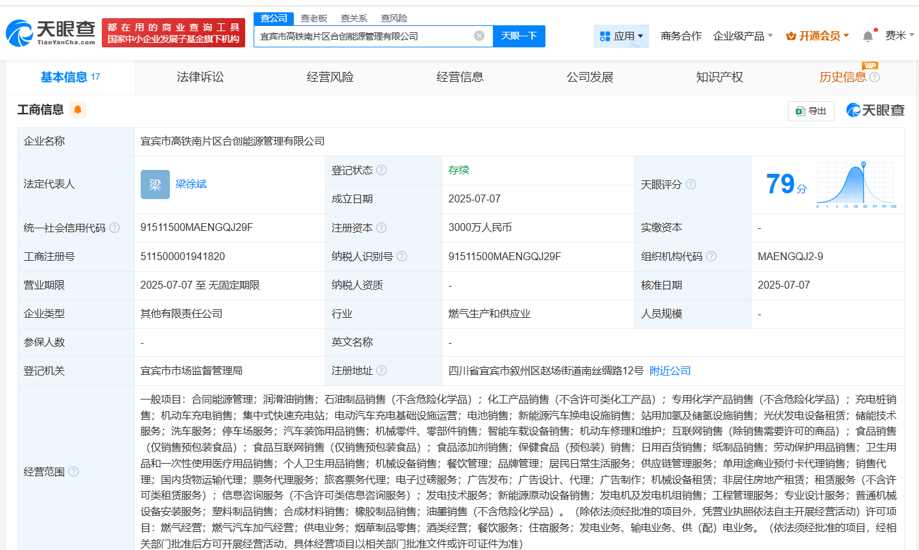Open the 费米 user account menu
Screen dimensions: 919x550
tap(899, 36)
